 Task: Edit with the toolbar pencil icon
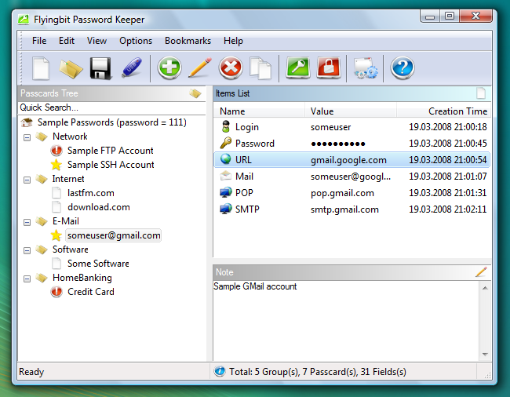tap(200, 67)
